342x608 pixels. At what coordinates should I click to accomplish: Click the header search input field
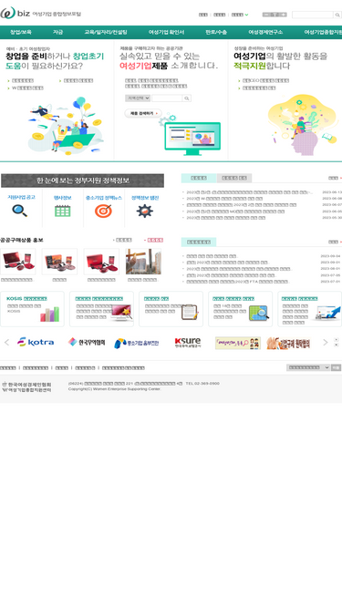pyautogui.click(x=313, y=15)
